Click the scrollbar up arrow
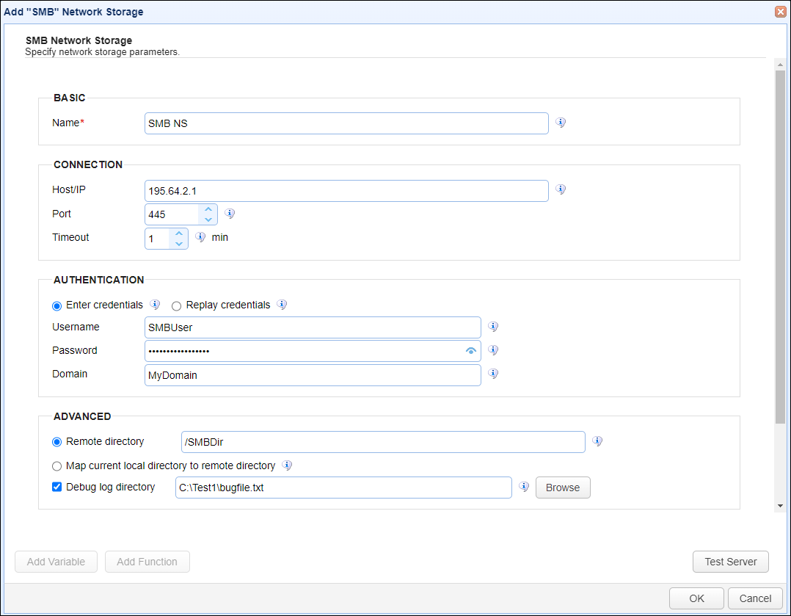This screenshot has height=616, width=791. (x=781, y=65)
